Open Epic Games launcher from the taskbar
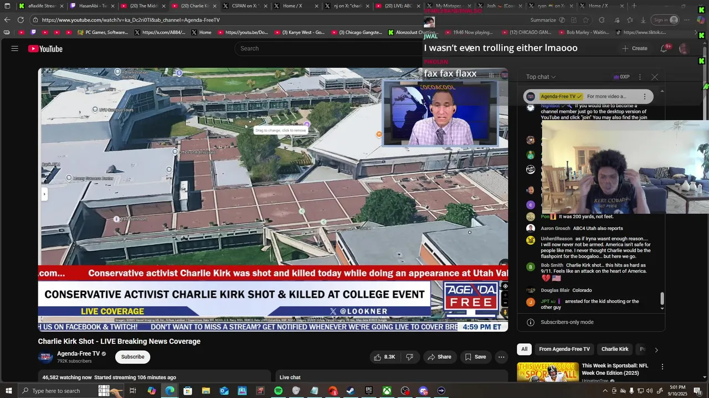Screen dimensions: 709x398 (x=369, y=391)
